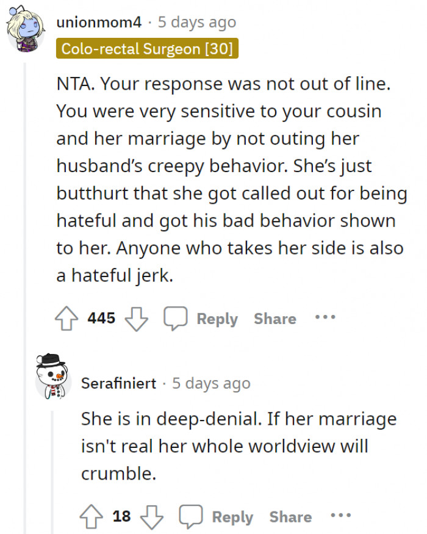Share unionmom4's comment
The image size is (427, 534).
[x=275, y=317]
